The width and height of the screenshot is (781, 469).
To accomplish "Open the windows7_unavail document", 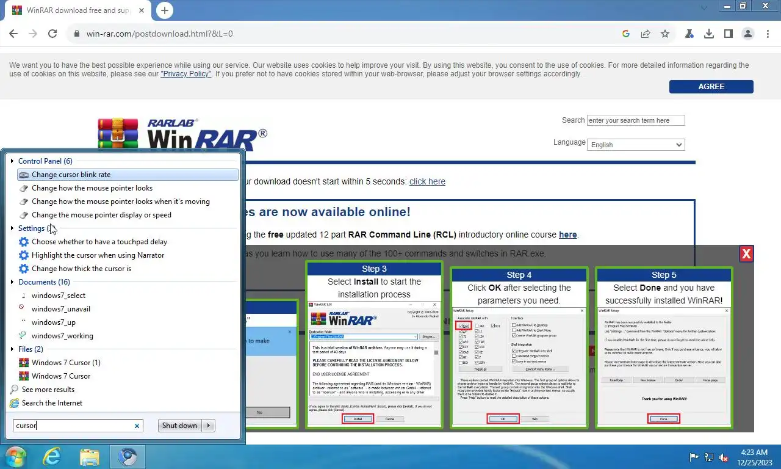I will pos(128,309).
